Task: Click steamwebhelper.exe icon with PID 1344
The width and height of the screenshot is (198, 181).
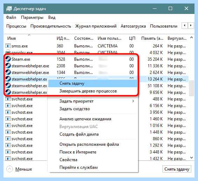Action: coord(8,73)
